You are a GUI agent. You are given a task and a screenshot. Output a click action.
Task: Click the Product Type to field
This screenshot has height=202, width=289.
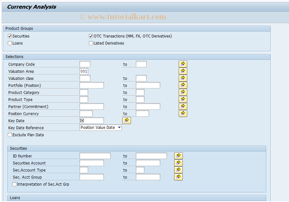point(140,99)
